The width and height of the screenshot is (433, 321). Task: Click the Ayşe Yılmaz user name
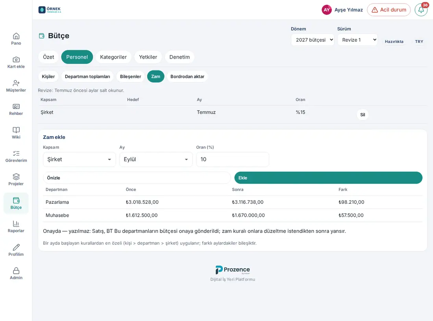click(348, 10)
